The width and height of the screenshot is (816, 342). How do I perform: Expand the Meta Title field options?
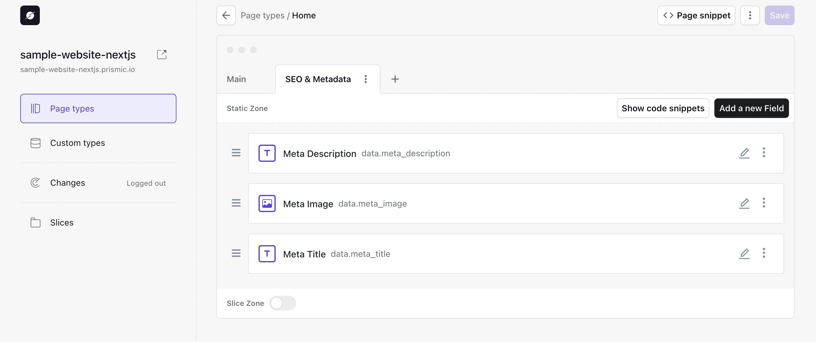764,253
